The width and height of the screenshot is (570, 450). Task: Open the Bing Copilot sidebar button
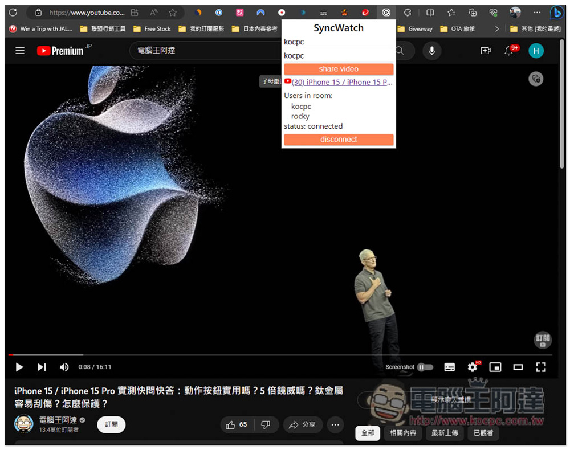click(x=556, y=13)
